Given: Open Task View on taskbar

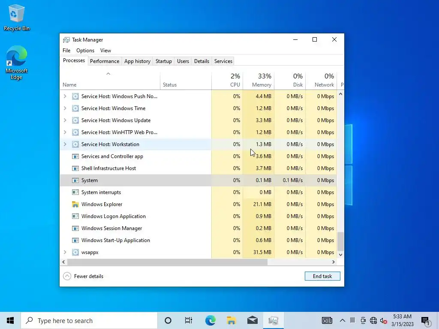Looking at the screenshot, I should [x=189, y=320].
